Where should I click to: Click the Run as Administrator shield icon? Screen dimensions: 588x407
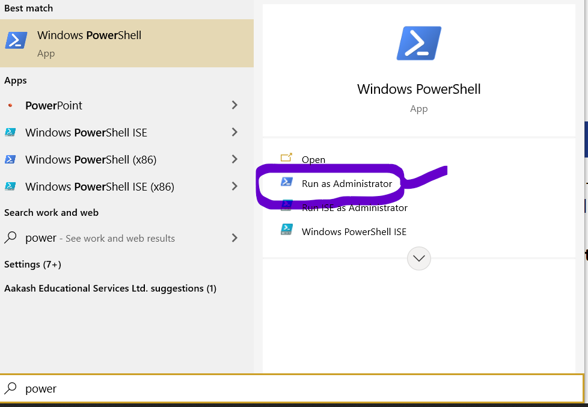tap(287, 183)
